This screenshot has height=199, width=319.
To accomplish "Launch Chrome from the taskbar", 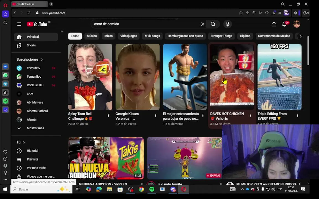I will (141, 189).
